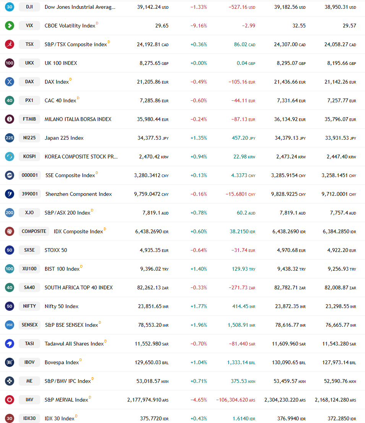Click the FTMIB logo icon
The image size is (365, 423).
(10, 119)
